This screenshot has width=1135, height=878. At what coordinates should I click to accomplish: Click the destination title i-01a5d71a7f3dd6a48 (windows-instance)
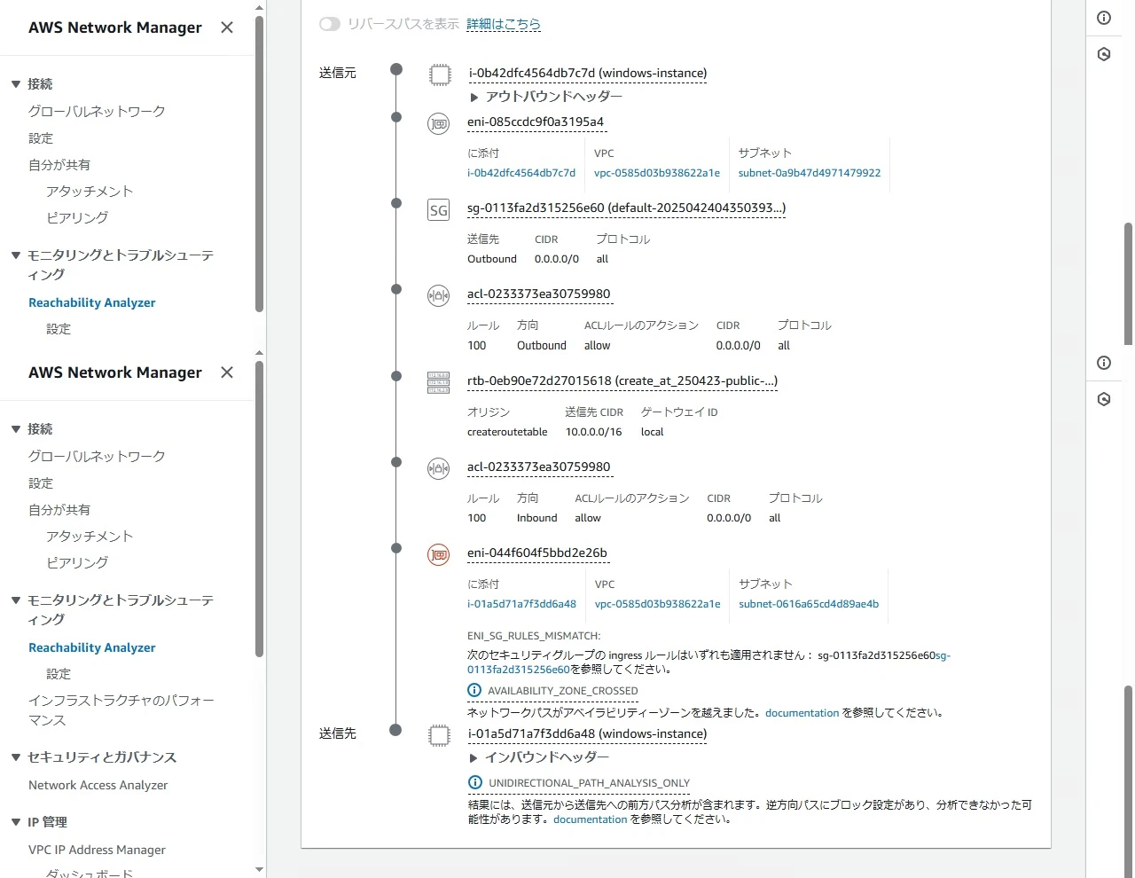pyautogui.click(x=587, y=734)
